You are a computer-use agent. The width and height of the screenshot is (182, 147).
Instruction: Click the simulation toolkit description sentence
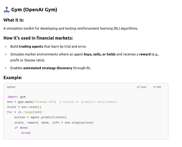coord(71,28)
